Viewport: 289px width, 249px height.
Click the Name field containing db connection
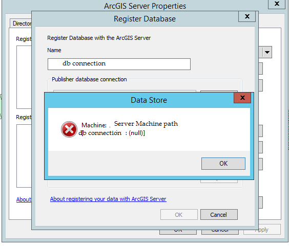tap(119, 64)
